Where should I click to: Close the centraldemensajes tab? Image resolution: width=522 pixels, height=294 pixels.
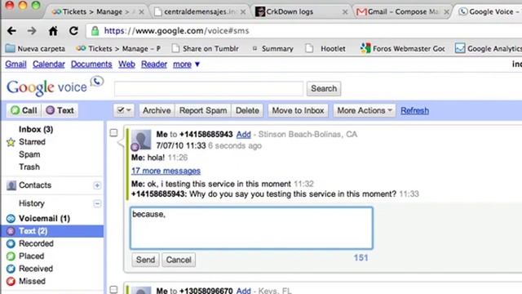(x=243, y=12)
